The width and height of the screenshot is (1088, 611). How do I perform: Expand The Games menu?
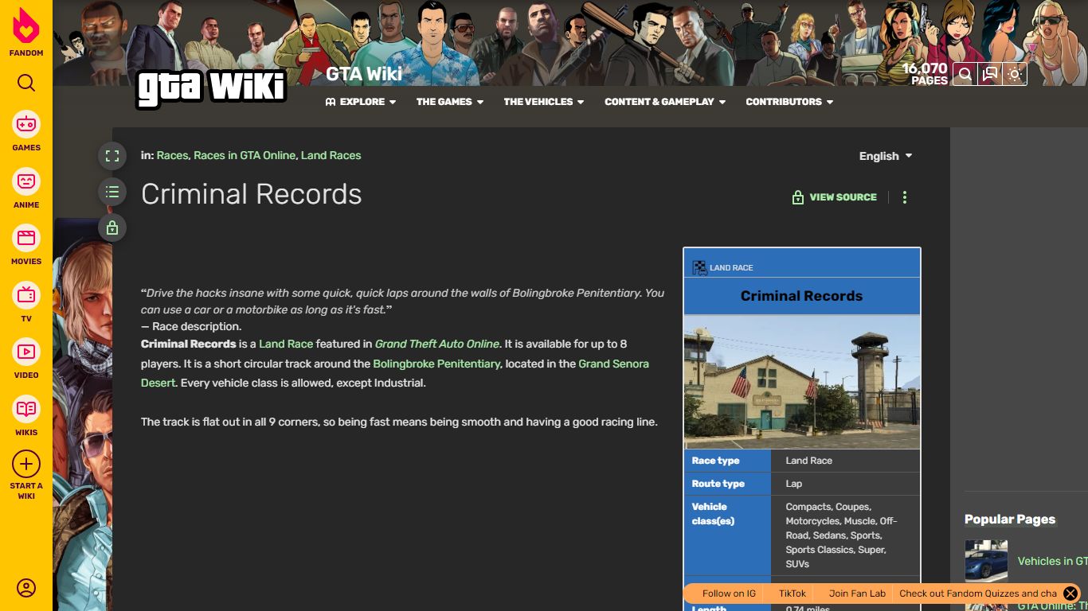tap(450, 102)
